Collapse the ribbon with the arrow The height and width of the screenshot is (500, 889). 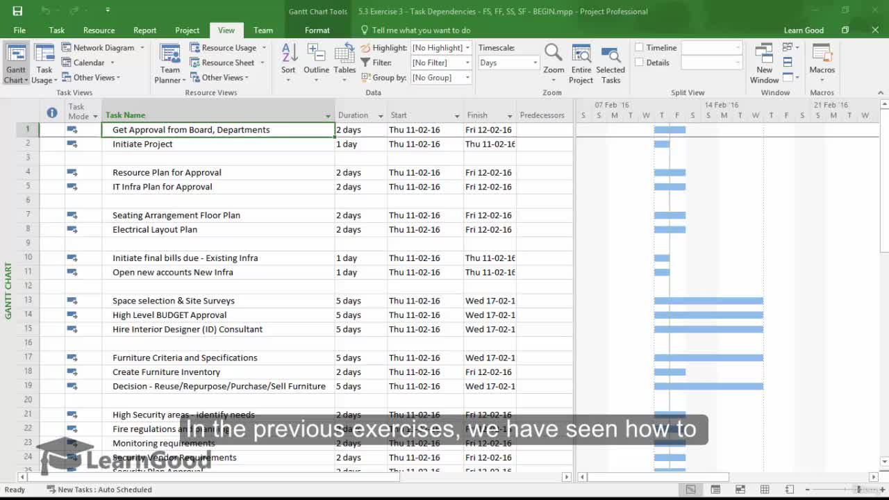881,92
